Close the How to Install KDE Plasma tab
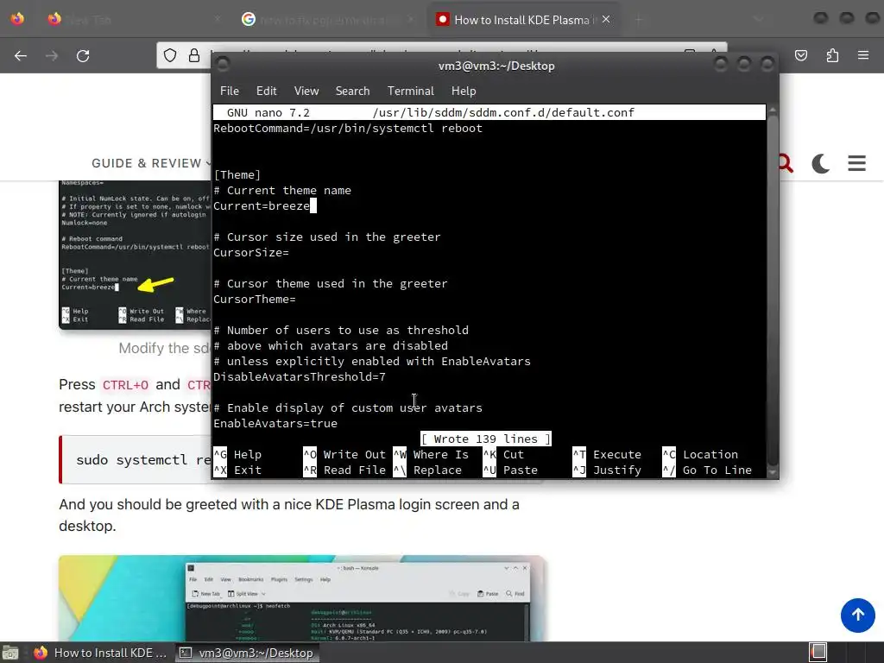884x663 pixels. [x=606, y=19]
